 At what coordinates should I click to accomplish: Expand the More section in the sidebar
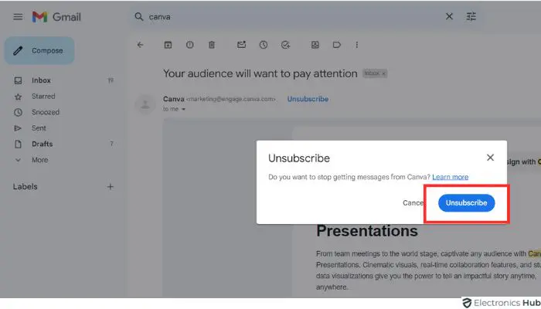pos(39,160)
